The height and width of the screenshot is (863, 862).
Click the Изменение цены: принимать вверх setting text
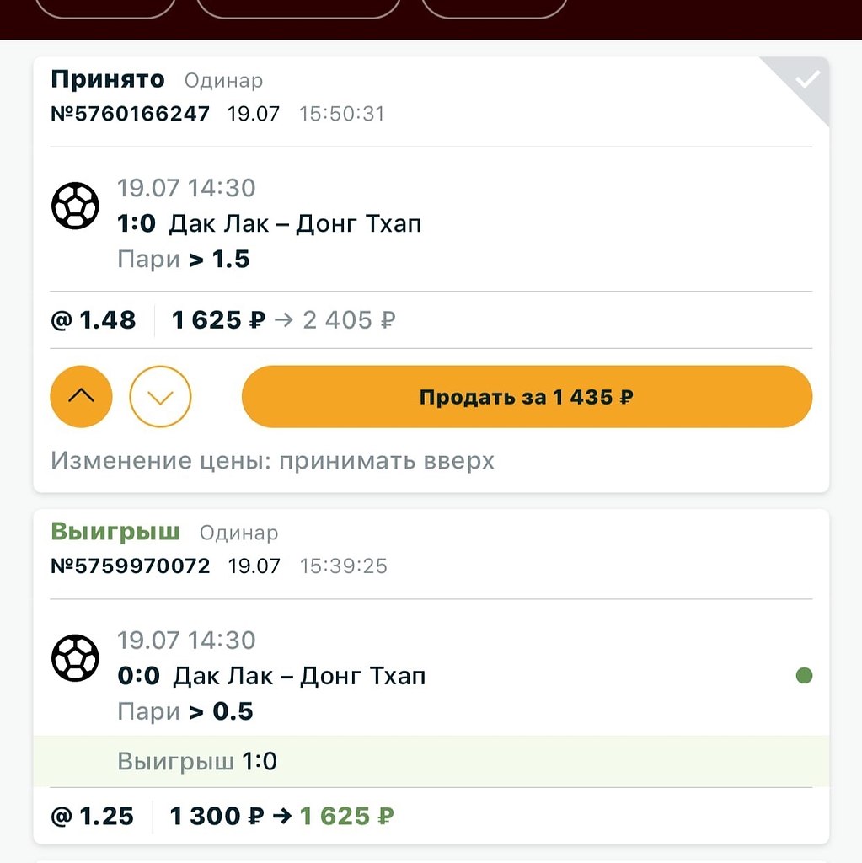click(x=272, y=461)
